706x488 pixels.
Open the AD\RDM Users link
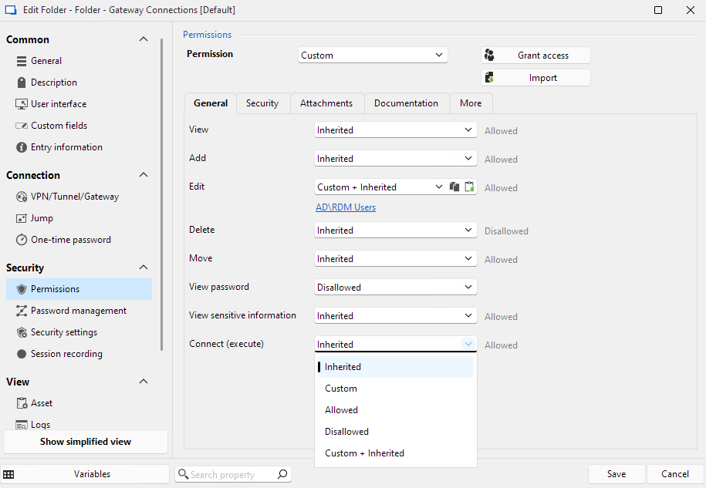click(346, 207)
